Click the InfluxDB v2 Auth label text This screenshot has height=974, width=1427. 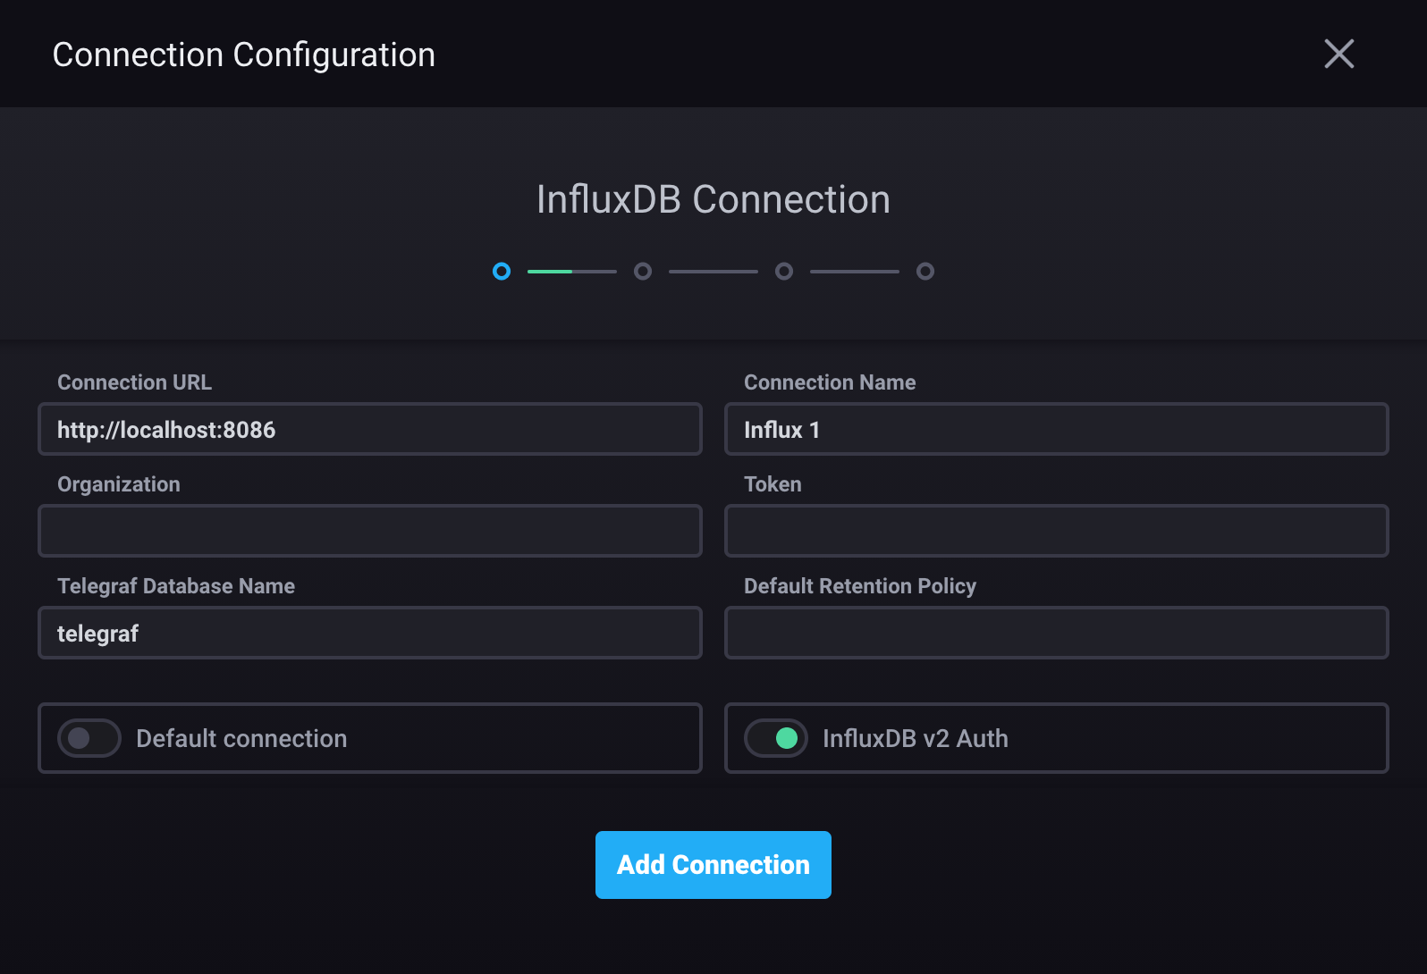[x=915, y=738]
